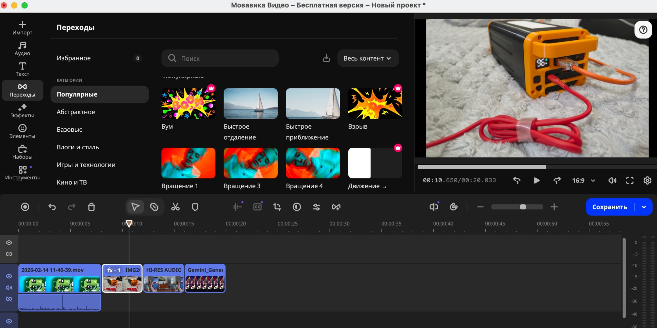This screenshot has height=328, width=657.
Task: Open the 'Кино и ТВ' category
Action: pos(72,182)
